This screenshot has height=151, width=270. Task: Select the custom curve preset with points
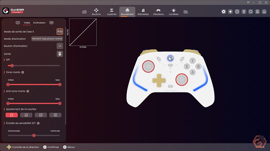55,115
